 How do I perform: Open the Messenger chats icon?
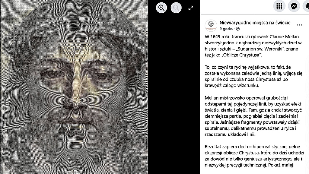(294, 6)
